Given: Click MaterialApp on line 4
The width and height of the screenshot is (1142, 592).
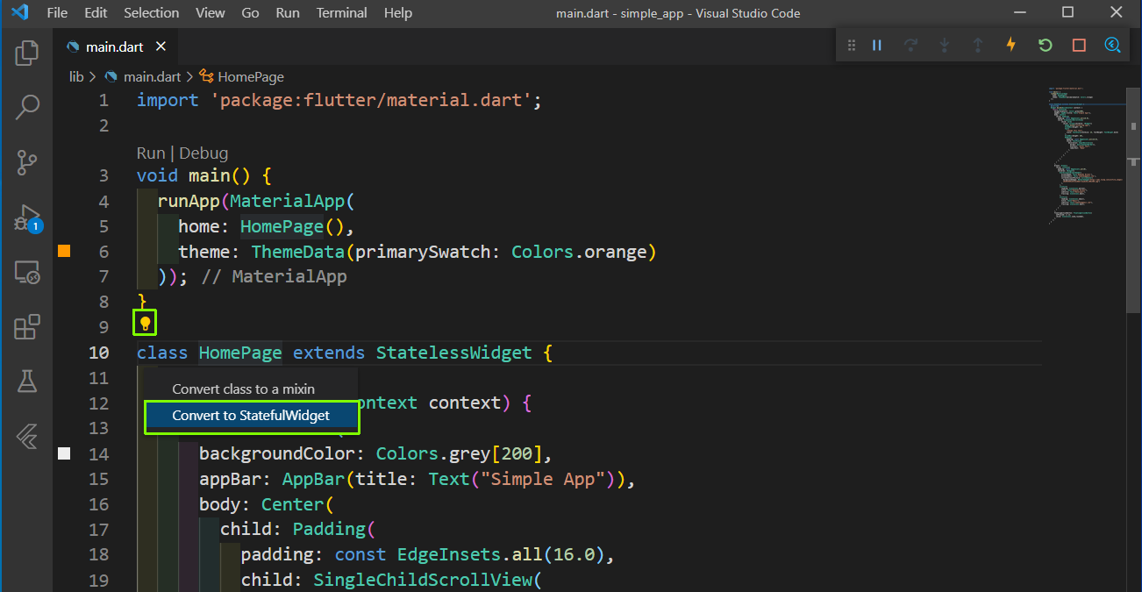Looking at the screenshot, I should pyautogui.click(x=288, y=201).
